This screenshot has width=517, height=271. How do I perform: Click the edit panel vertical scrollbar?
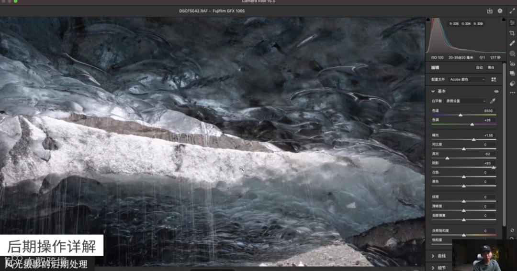504,145
